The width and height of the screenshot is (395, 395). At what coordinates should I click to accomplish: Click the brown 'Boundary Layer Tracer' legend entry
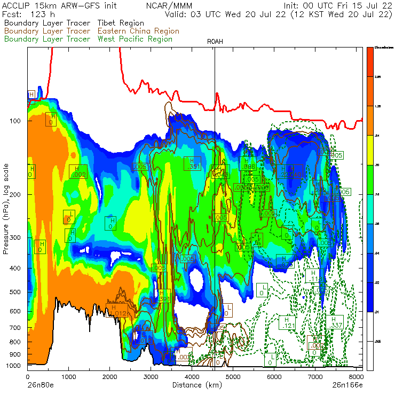[47, 31]
